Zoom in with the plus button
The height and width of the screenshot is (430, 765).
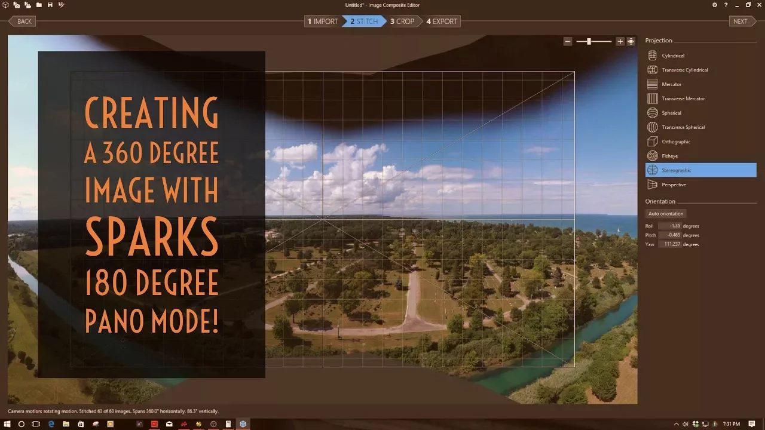[620, 41]
